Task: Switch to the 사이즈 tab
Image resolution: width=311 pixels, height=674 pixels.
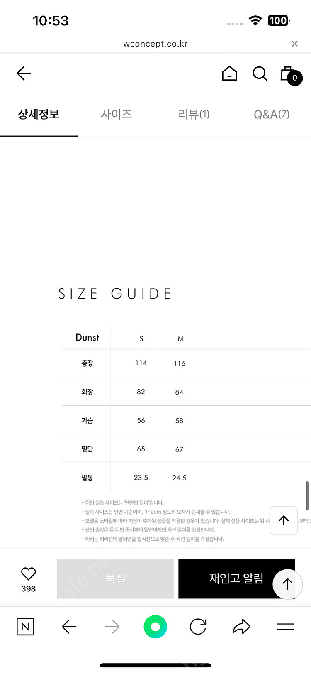Action: pyautogui.click(x=117, y=114)
